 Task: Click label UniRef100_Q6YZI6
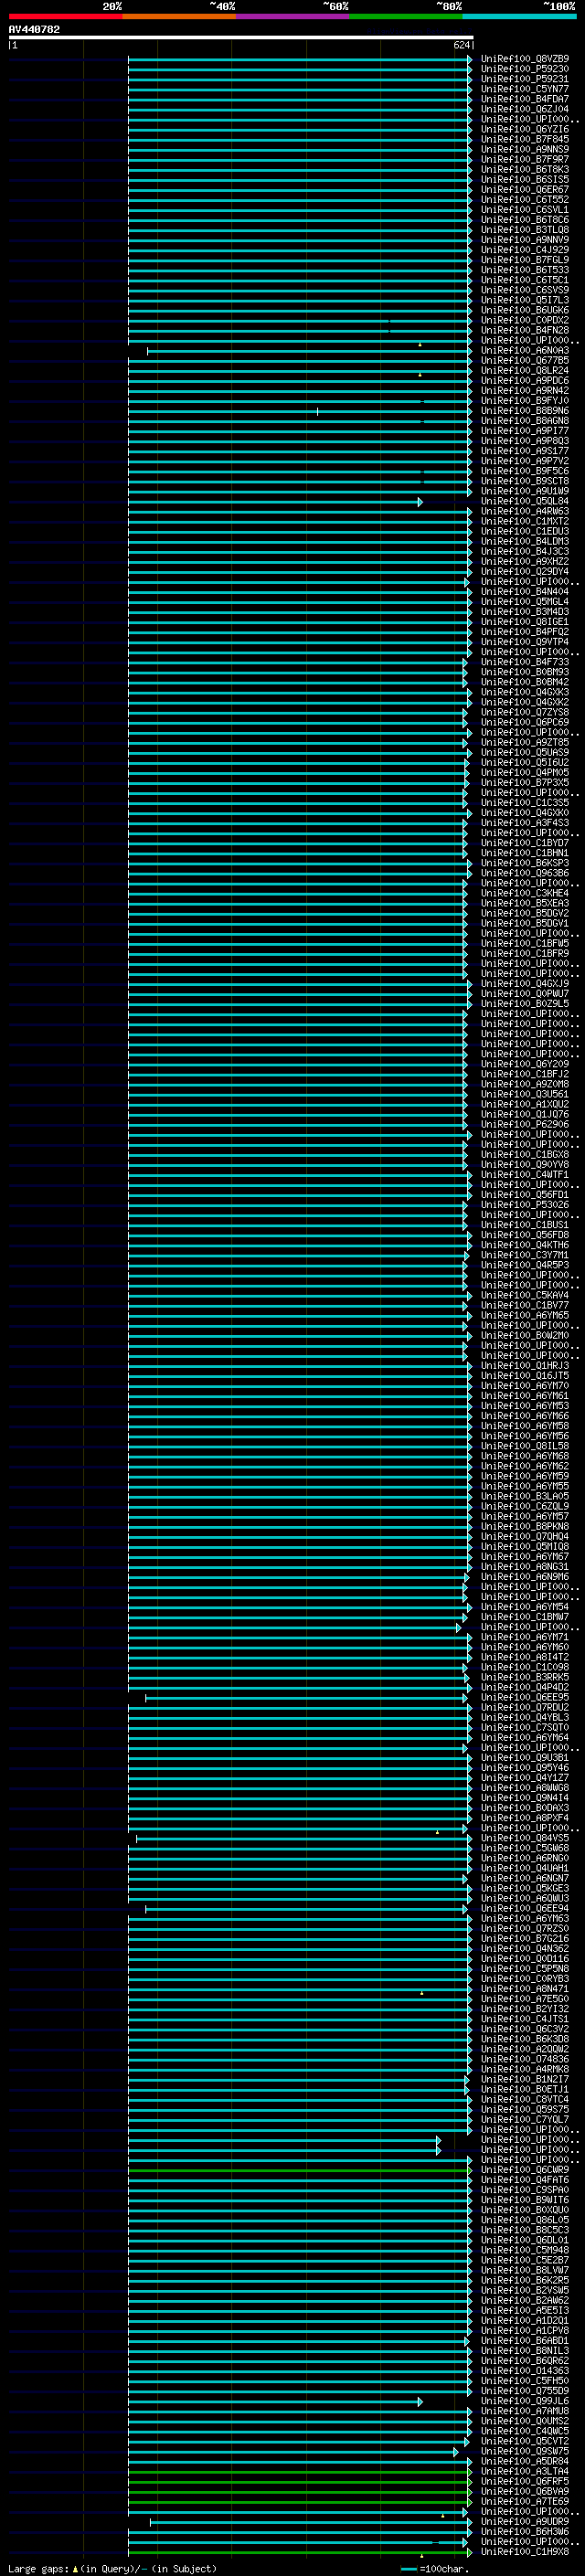pyautogui.click(x=525, y=129)
